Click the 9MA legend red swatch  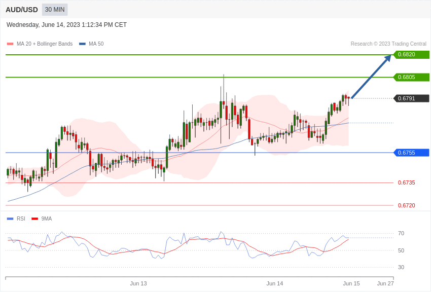35,219
